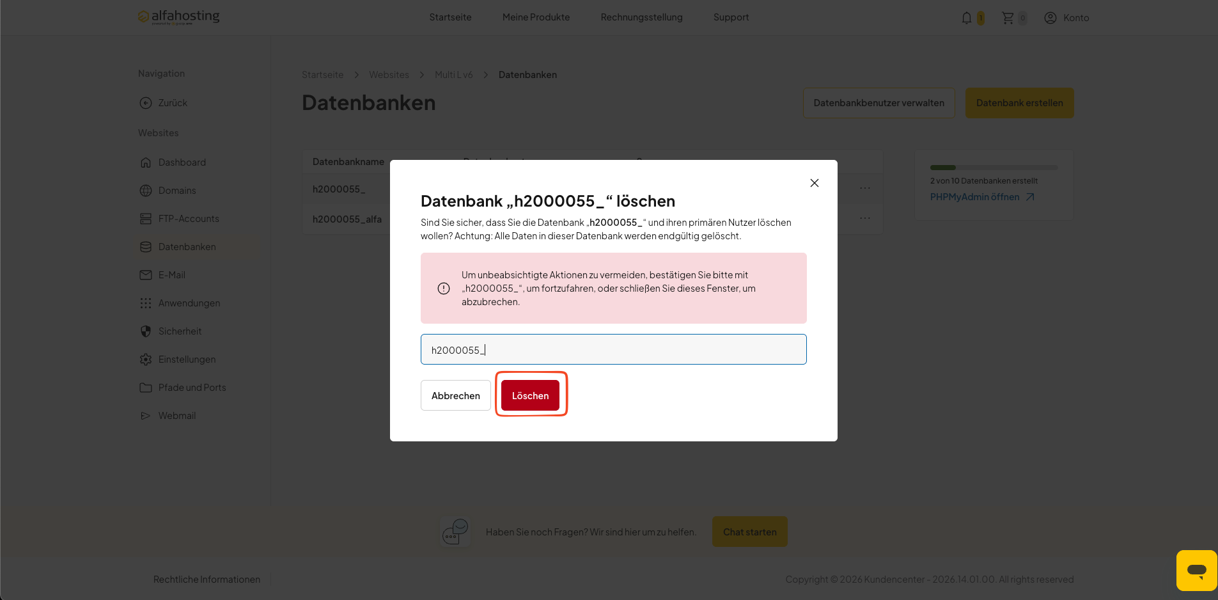Click the h2000055_alfa database name
1218x600 pixels.
pyautogui.click(x=347, y=219)
